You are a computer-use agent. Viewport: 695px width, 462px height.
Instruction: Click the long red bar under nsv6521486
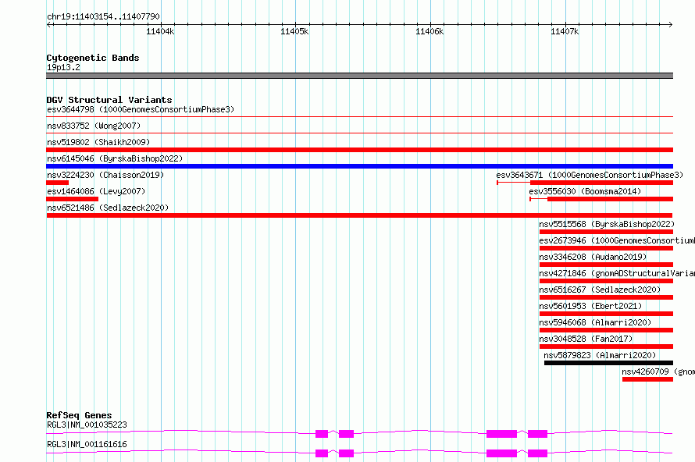(359, 215)
